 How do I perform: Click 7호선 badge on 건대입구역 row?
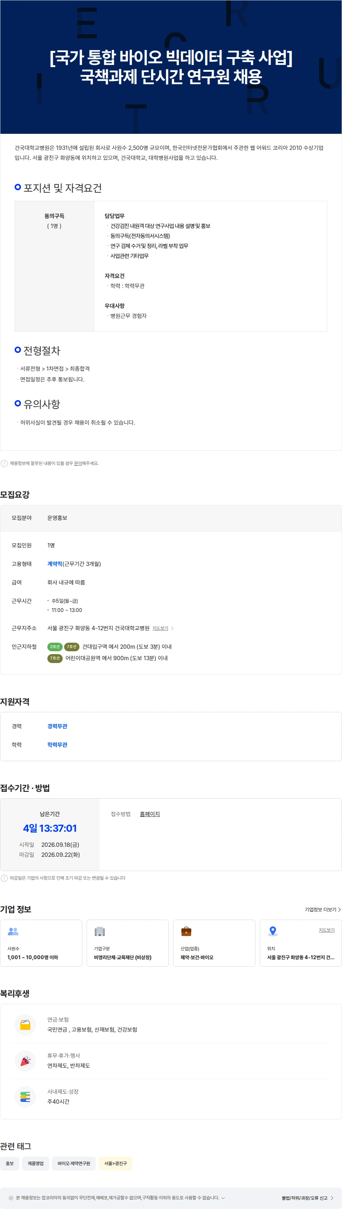(71, 647)
